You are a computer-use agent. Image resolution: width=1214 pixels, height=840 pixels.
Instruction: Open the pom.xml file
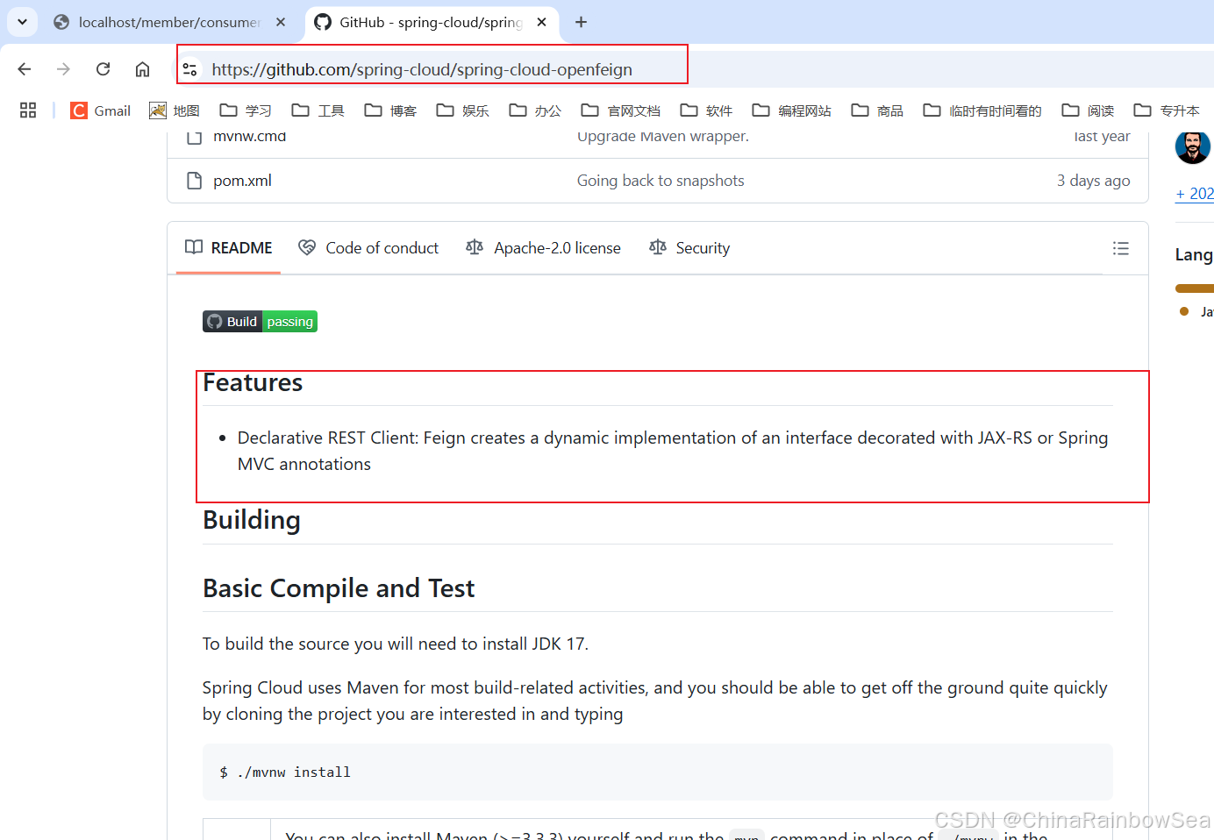(x=242, y=181)
